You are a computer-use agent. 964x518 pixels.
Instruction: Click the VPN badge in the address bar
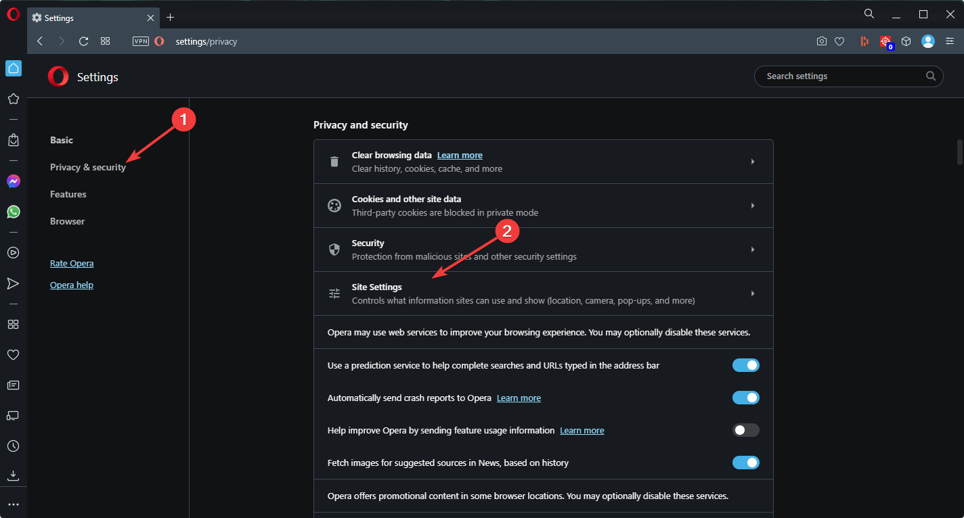141,41
